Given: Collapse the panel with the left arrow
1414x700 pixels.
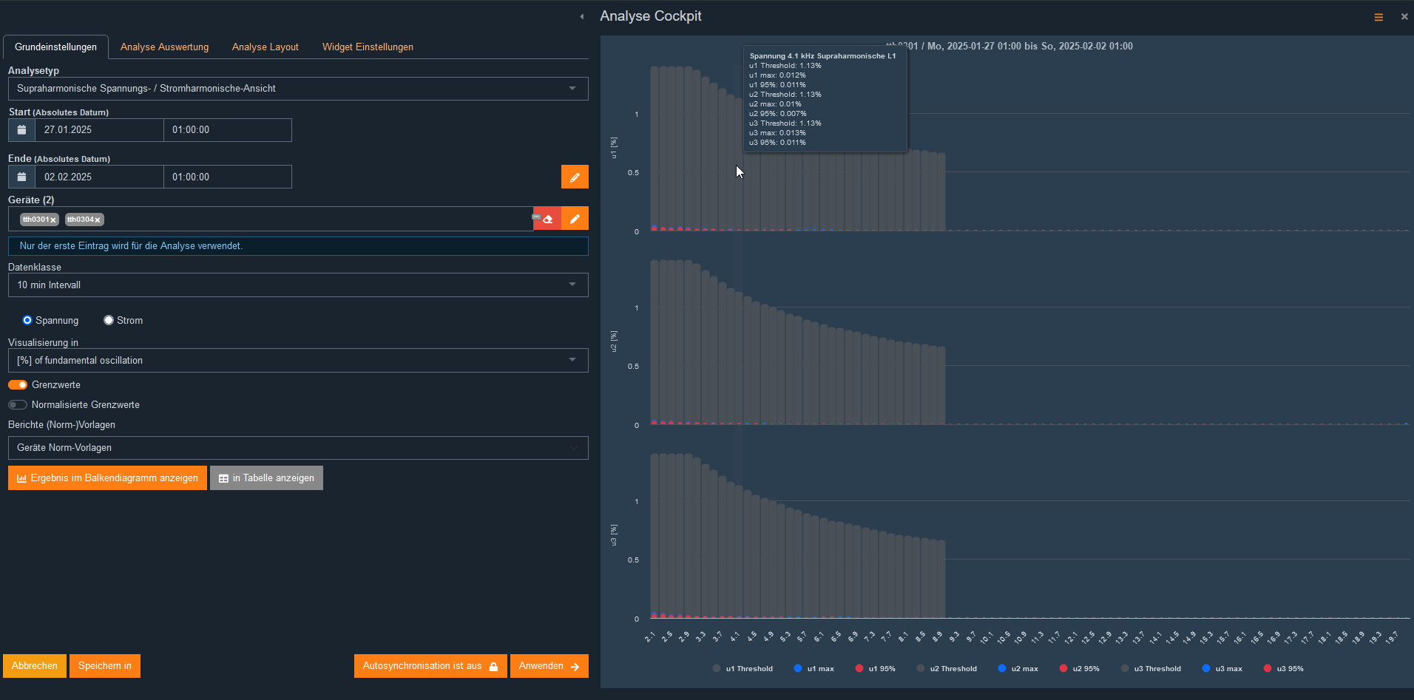Looking at the screenshot, I should click(x=582, y=16).
